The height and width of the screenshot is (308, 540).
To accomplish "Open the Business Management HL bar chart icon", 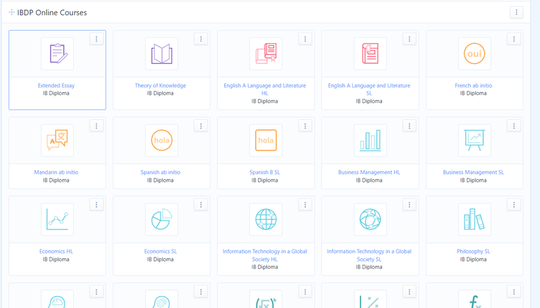I will click(x=370, y=141).
